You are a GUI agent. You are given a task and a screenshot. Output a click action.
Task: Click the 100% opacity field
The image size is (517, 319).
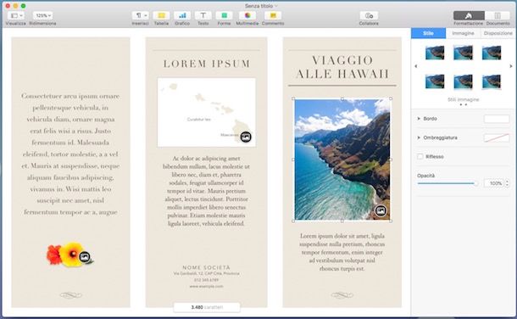coord(494,183)
